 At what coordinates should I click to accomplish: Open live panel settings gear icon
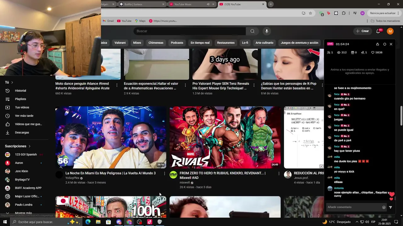point(384,44)
